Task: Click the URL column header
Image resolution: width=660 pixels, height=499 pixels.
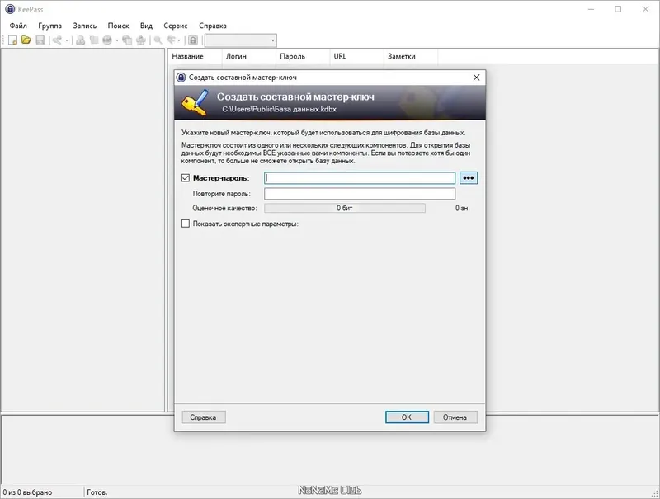Action: point(356,56)
